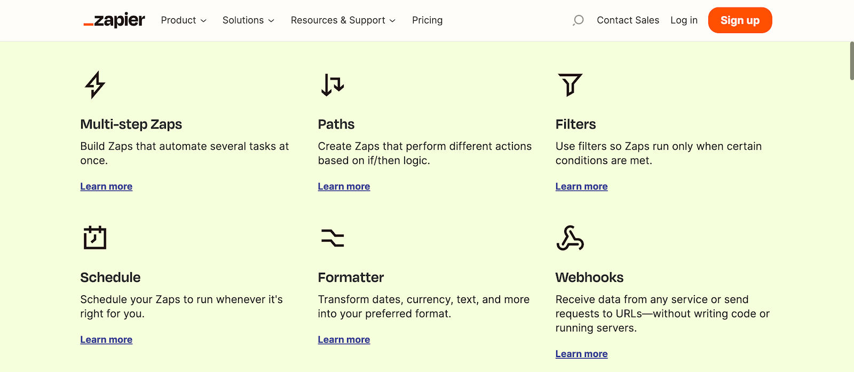Open the Solutions dropdown menu
Image resolution: width=854 pixels, height=372 pixels.
tap(248, 20)
